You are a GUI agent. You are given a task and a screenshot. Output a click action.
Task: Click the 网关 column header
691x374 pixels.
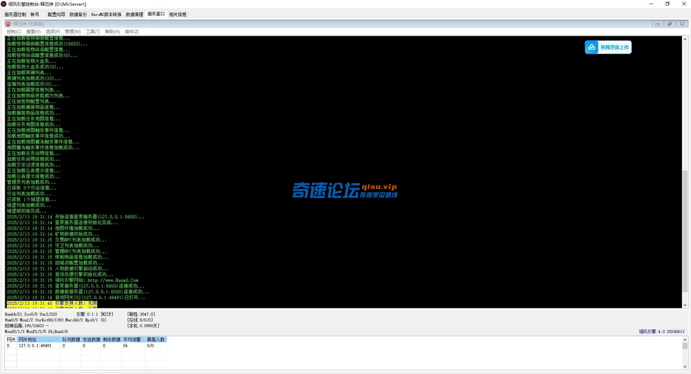click(x=11, y=339)
